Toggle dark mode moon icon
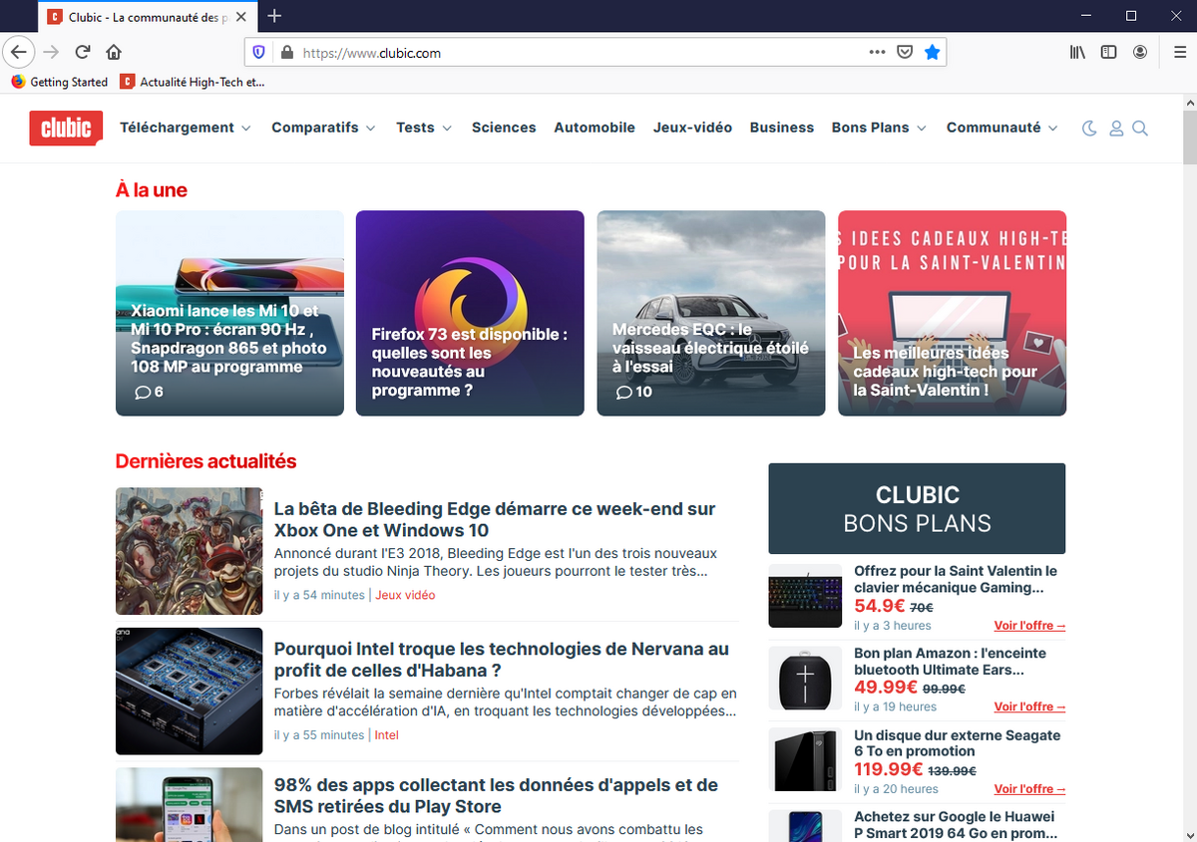The width and height of the screenshot is (1197, 842). click(x=1089, y=128)
